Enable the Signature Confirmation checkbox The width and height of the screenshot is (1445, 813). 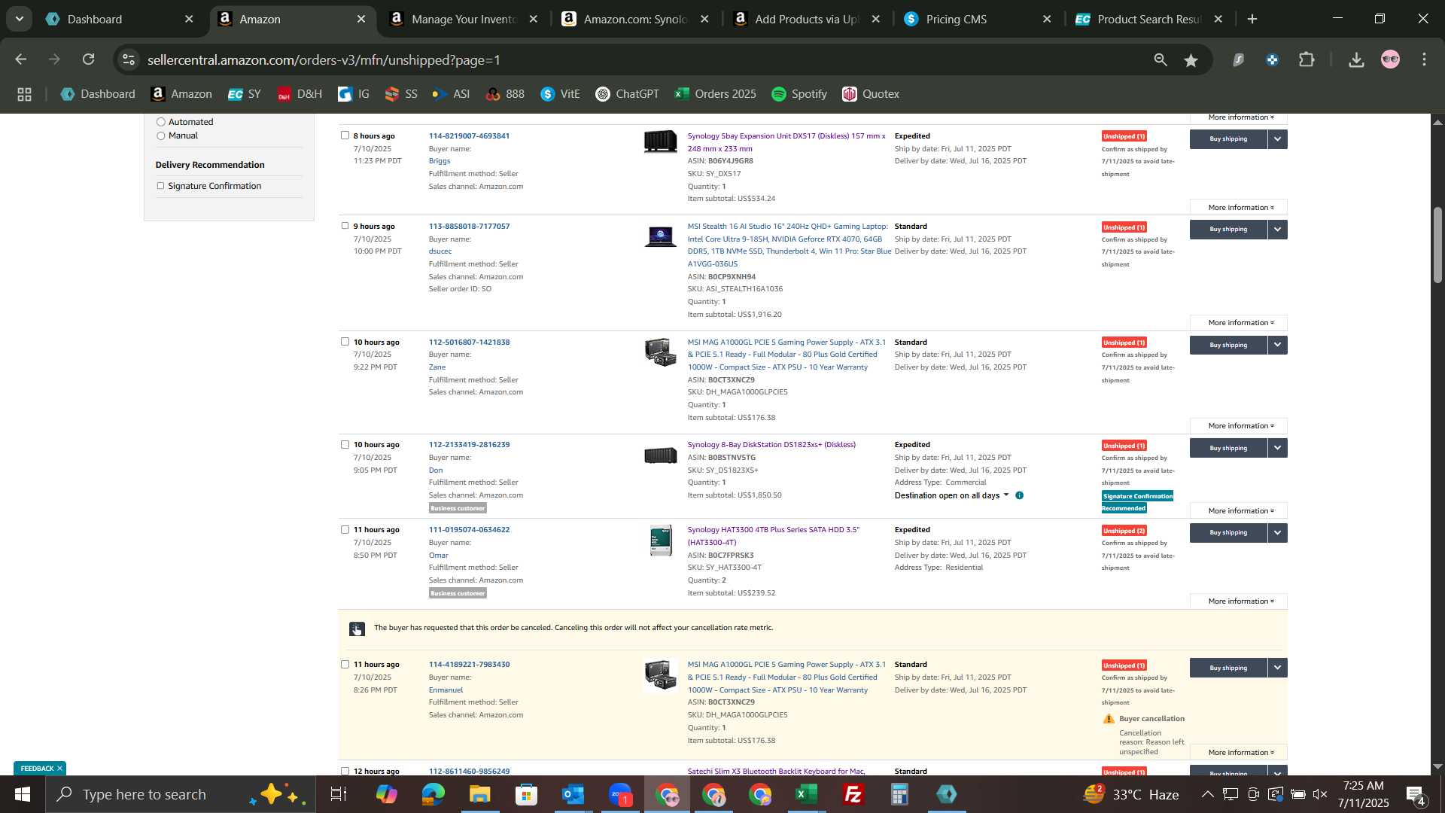point(160,186)
